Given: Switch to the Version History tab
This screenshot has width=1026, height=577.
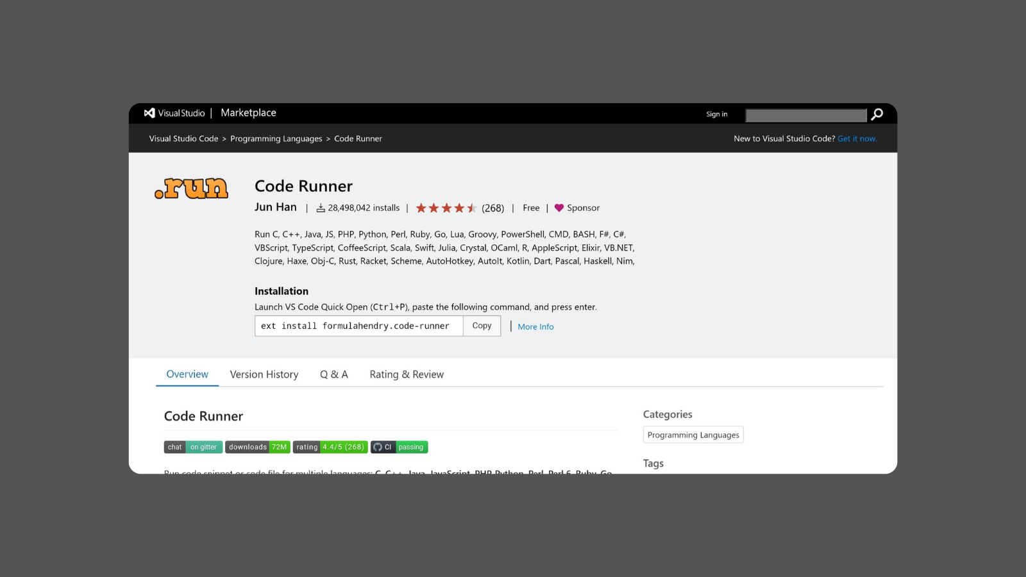Looking at the screenshot, I should tap(264, 374).
